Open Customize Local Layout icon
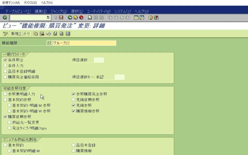248x155 pixels. pyautogui.click(x=156, y=17)
